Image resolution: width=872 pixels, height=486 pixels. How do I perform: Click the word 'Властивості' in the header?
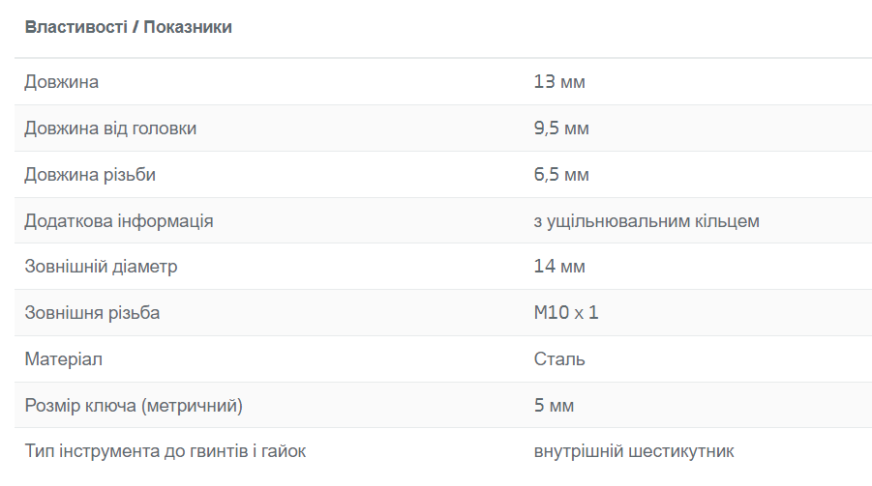(x=75, y=27)
